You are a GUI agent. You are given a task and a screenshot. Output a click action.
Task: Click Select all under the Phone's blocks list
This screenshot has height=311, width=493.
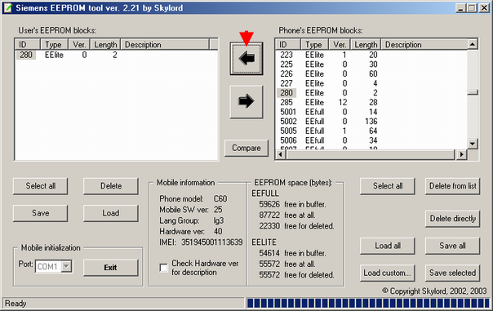[388, 186]
